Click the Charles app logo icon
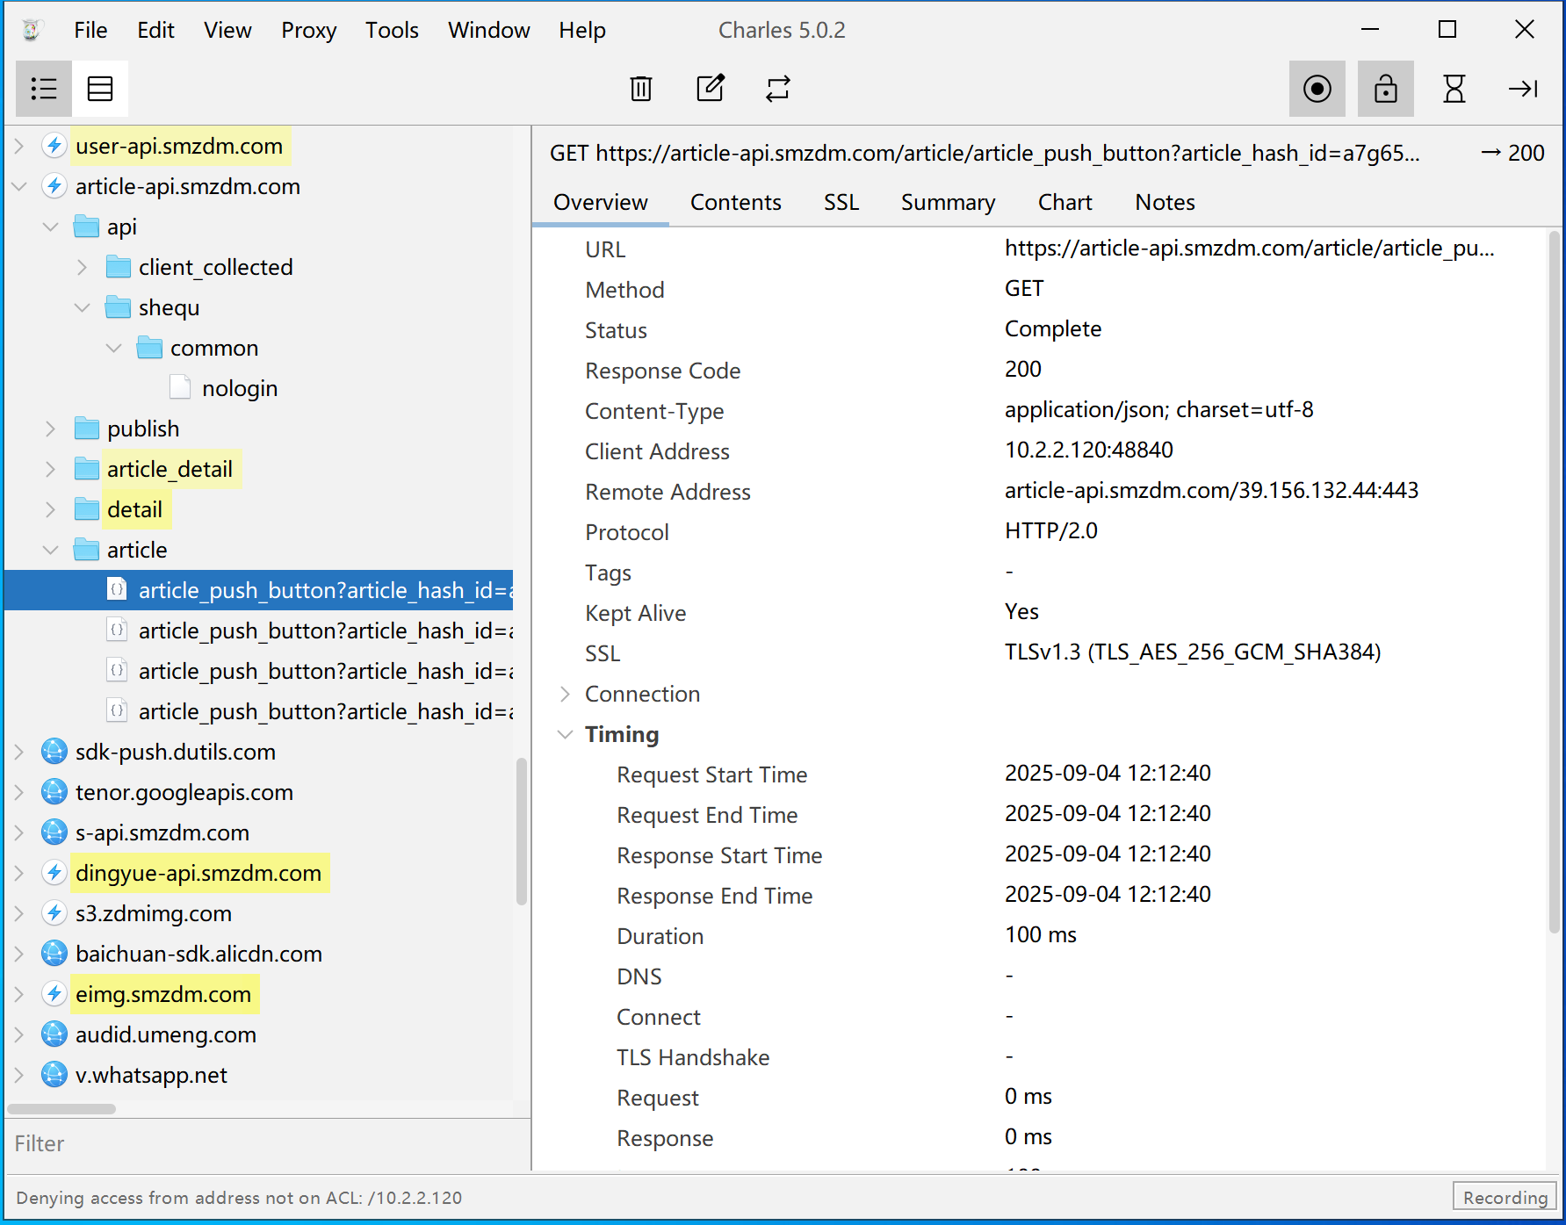Viewport: 1566px width, 1225px height. click(32, 30)
